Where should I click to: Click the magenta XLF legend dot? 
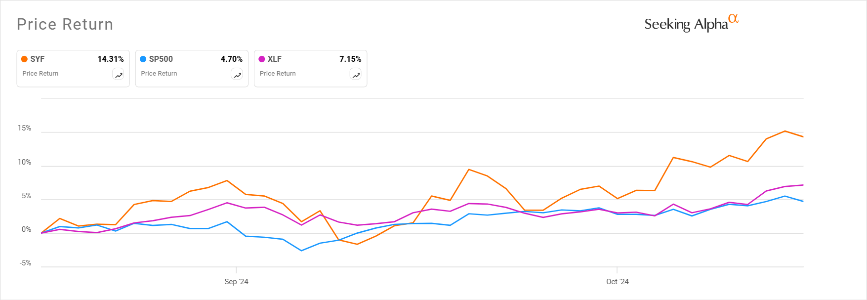tap(262, 59)
